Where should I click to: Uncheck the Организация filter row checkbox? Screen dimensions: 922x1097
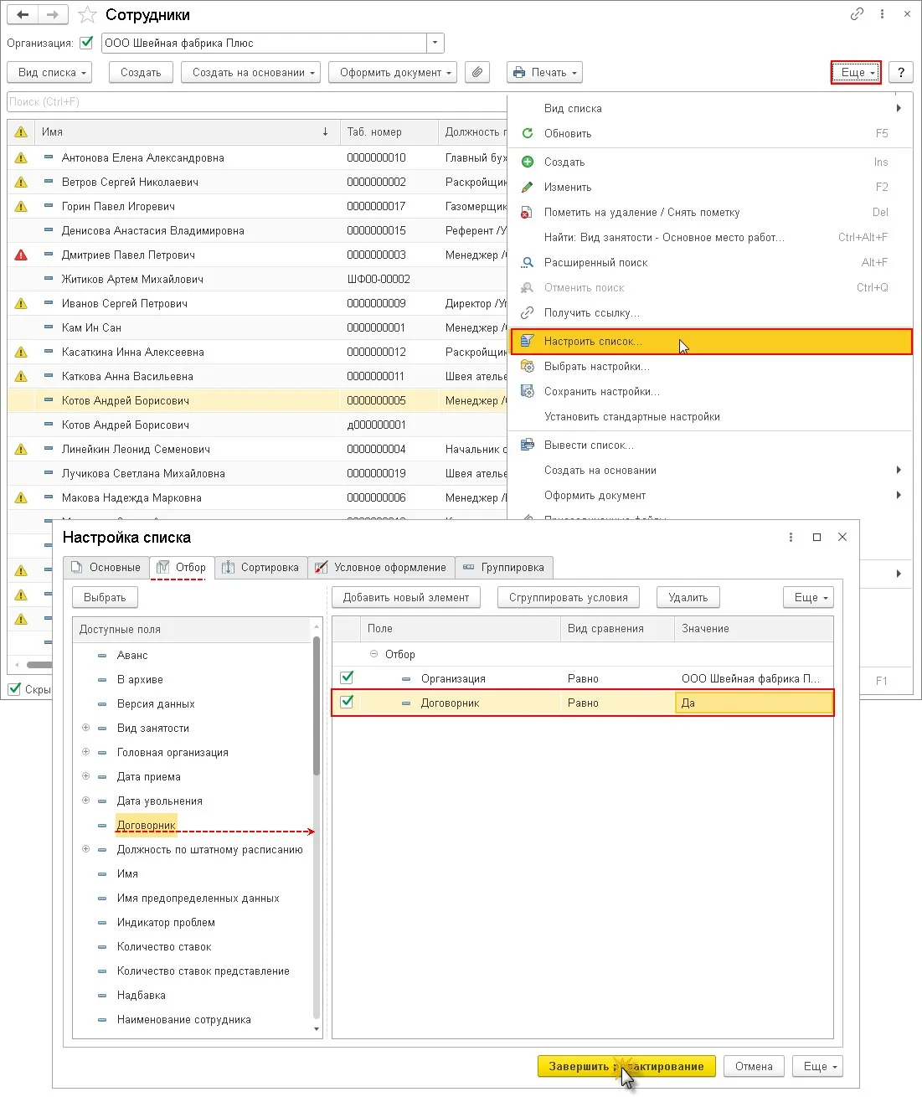[347, 677]
